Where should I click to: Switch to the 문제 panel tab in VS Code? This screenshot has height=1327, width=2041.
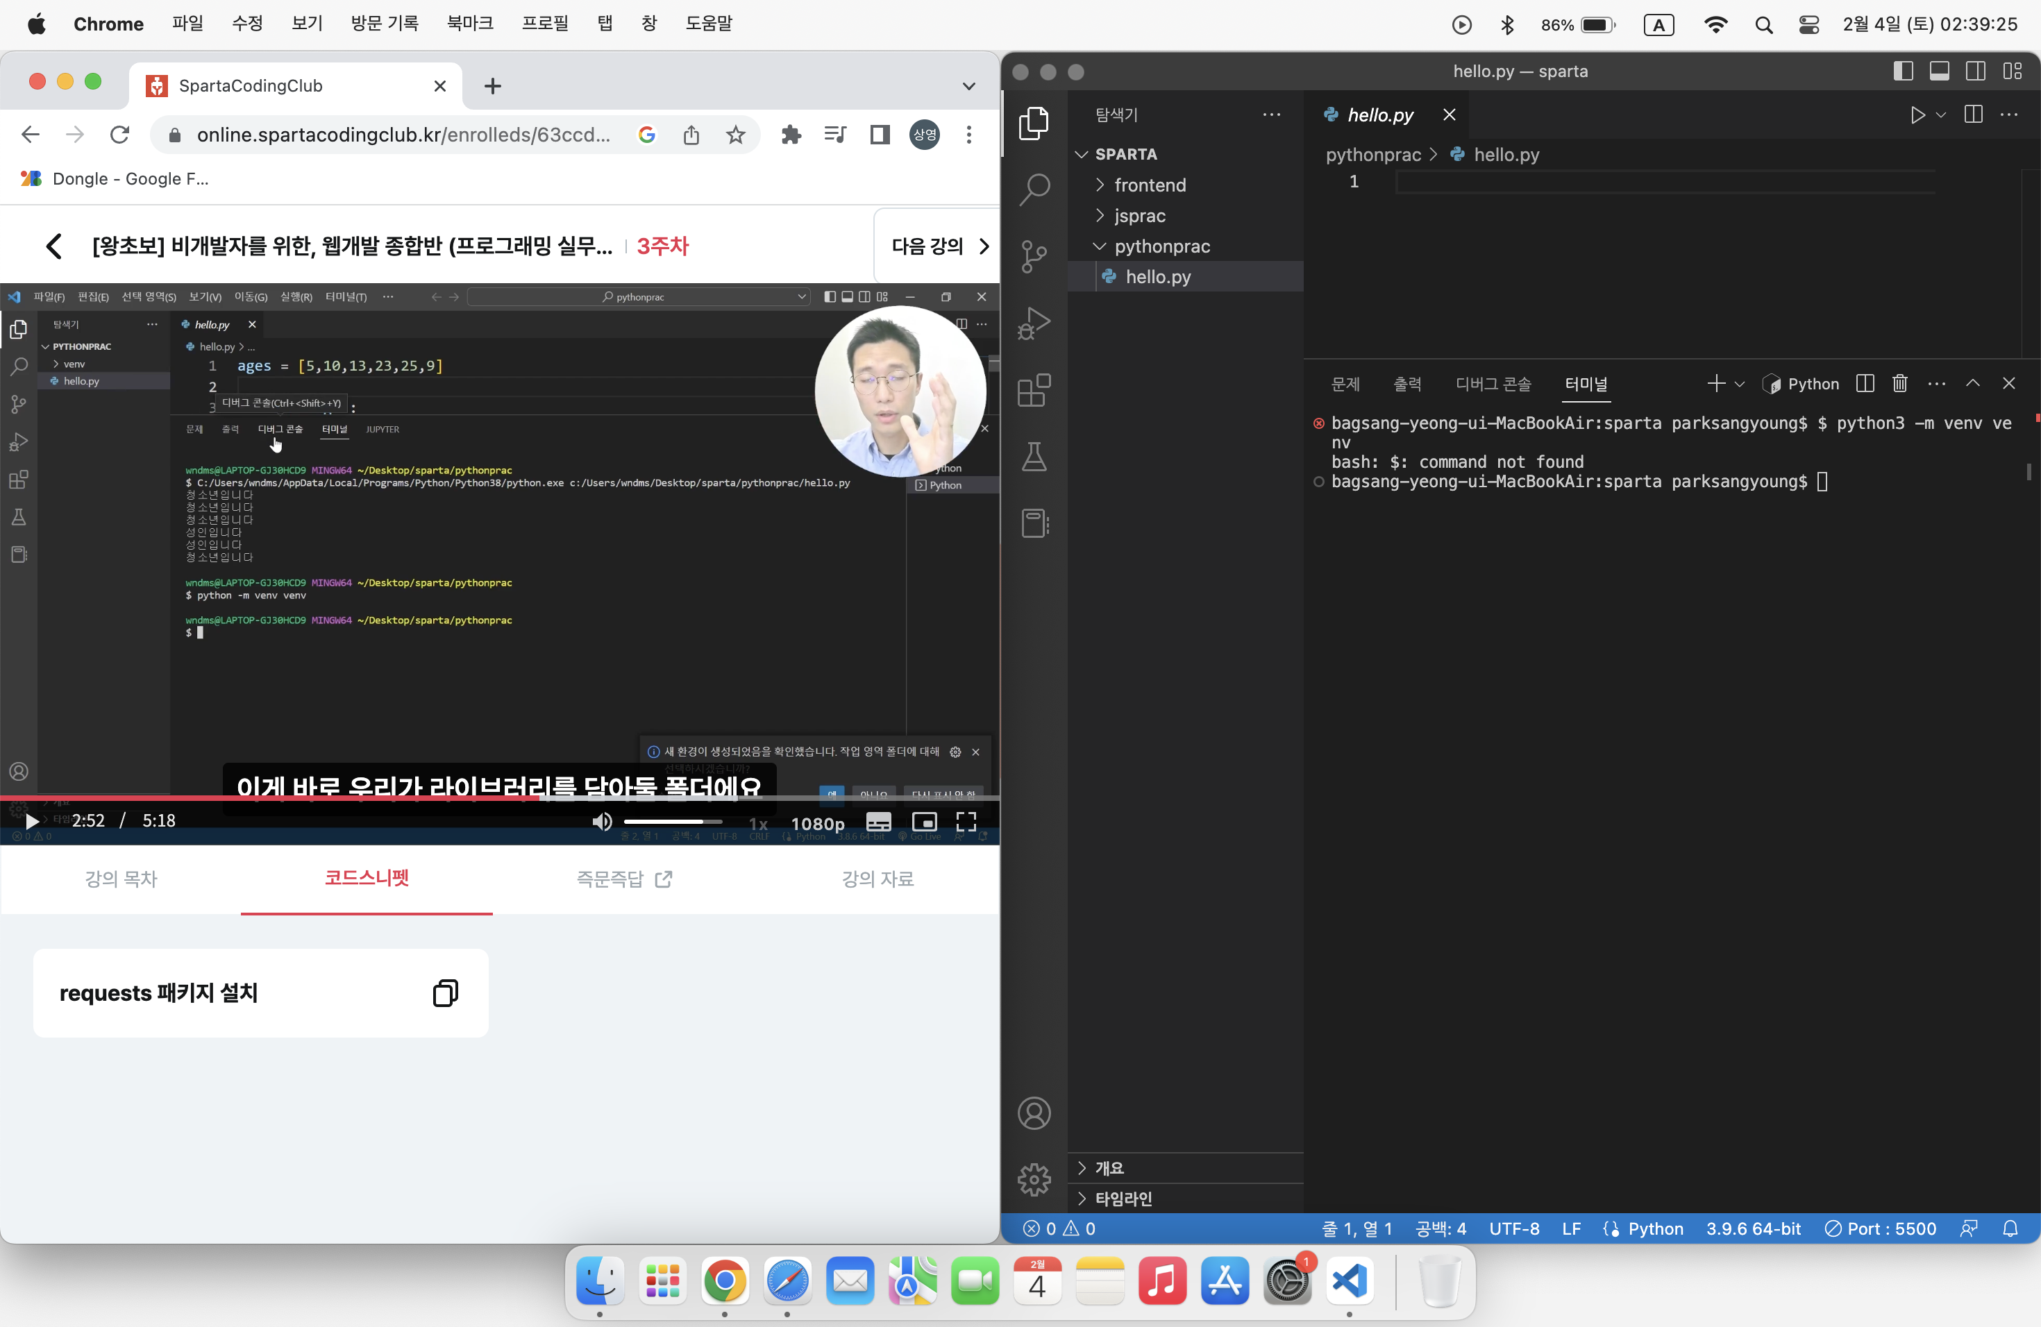click(1345, 383)
